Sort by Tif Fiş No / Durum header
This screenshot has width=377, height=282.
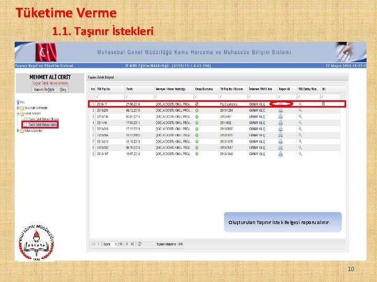(x=232, y=89)
